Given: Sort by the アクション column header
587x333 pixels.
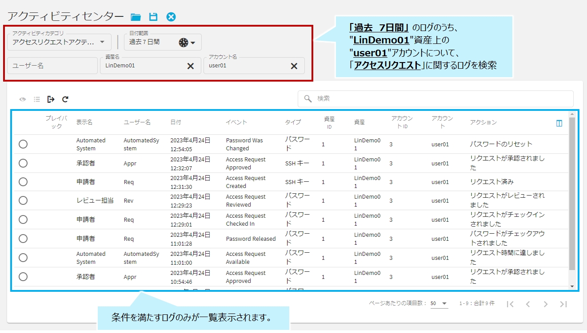Looking at the screenshot, I should [x=483, y=122].
